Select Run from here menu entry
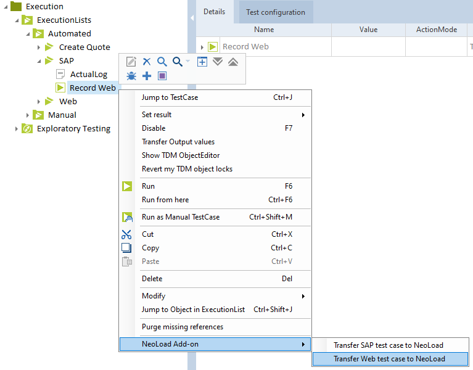Image resolution: width=473 pixels, height=370 pixels. tap(215, 200)
